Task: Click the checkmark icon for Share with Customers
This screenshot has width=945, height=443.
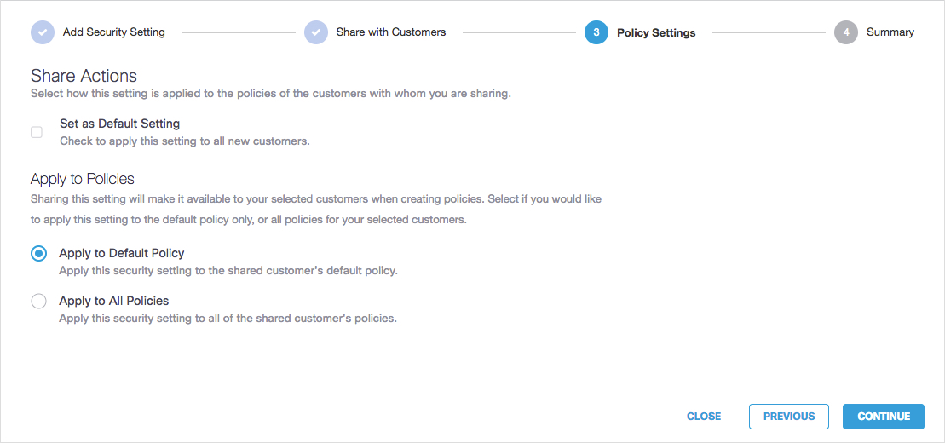Action: coord(316,32)
